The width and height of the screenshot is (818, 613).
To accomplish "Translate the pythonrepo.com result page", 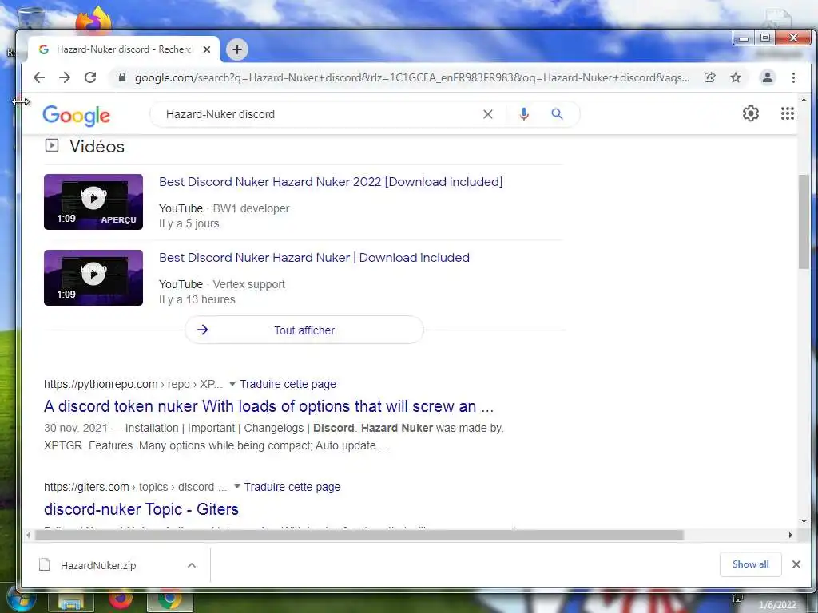I will [x=288, y=384].
